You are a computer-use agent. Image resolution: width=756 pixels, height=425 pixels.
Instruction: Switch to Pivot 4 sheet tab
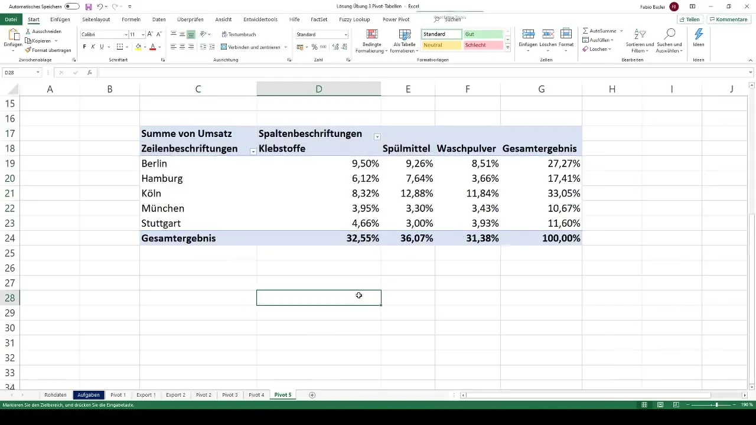pyautogui.click(x=256, y=395)
